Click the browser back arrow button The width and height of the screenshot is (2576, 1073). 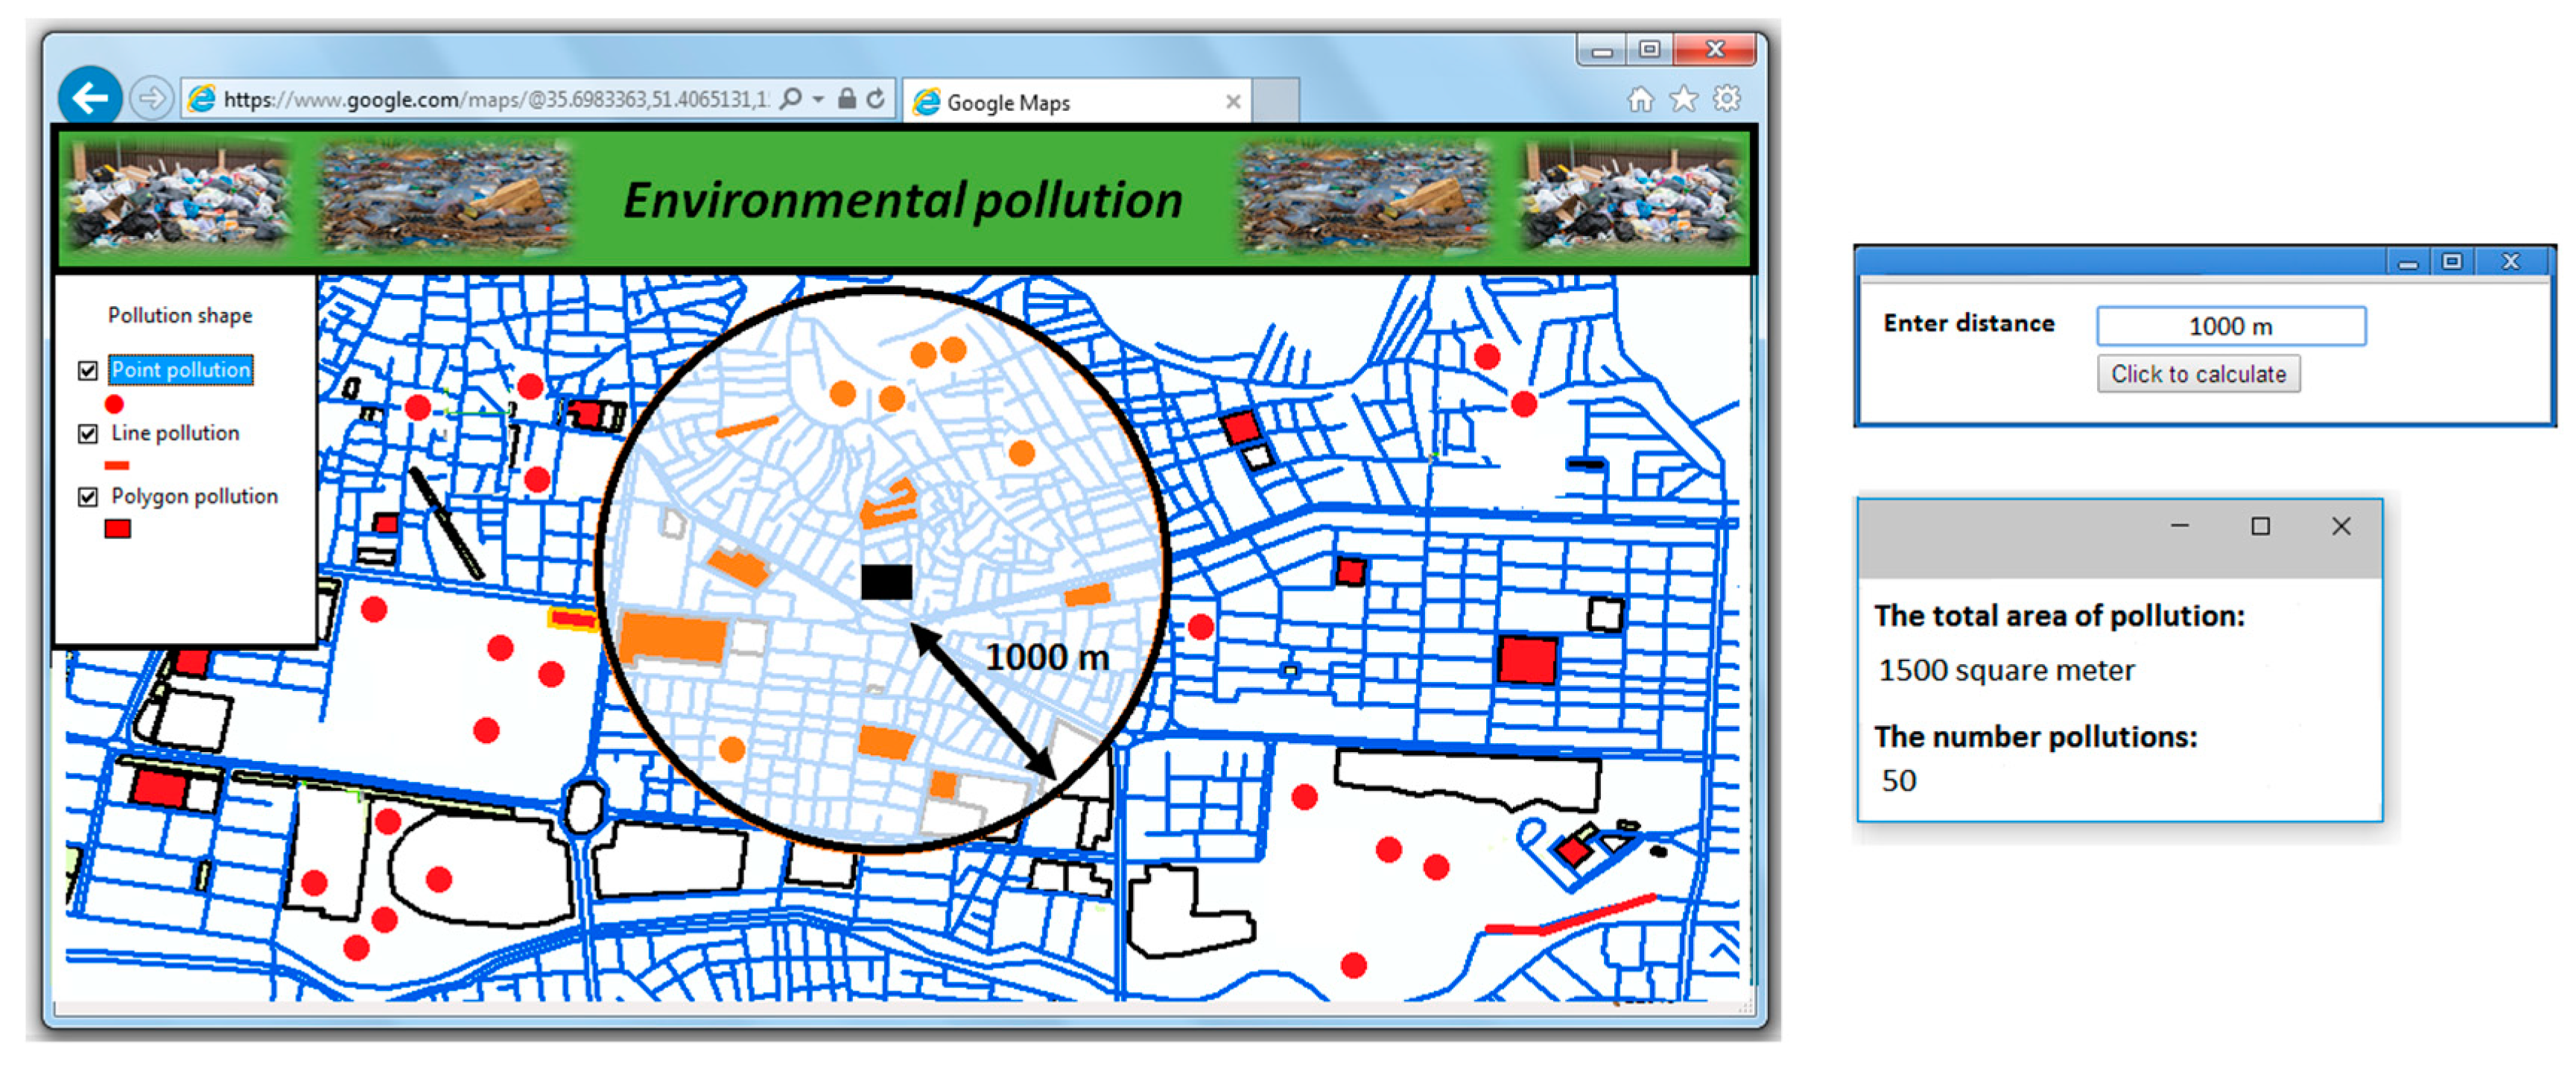[90, 98]
